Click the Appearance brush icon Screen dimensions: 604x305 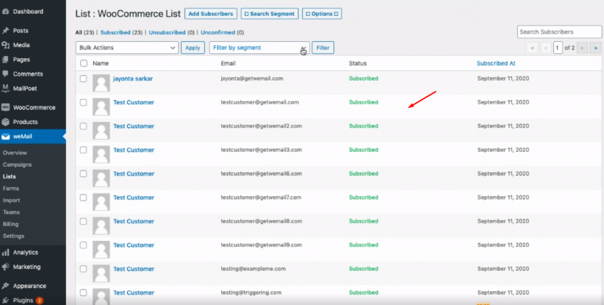click(x=5, y=286)
